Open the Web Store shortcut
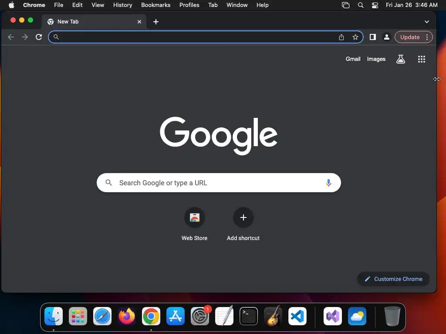Image resolution: width=446 pixels, height=334 pixels. point(195,224)
